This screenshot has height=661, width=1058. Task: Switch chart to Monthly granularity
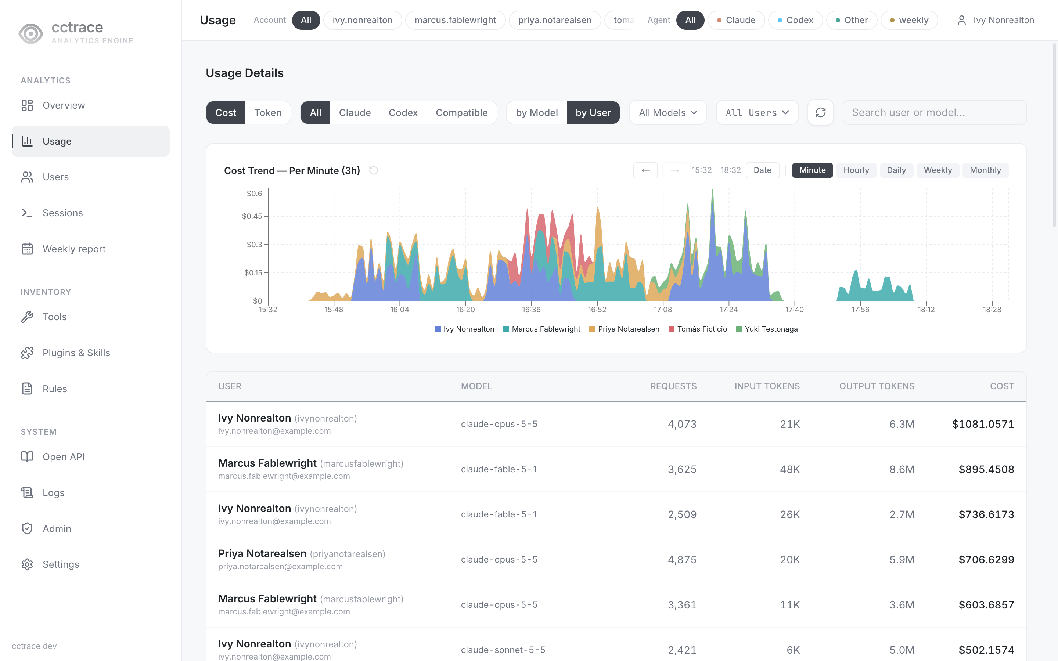[985, 170]
